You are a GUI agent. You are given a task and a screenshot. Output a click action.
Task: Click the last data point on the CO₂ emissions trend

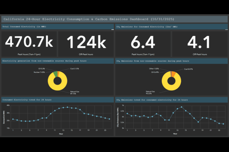coord(223,124)
